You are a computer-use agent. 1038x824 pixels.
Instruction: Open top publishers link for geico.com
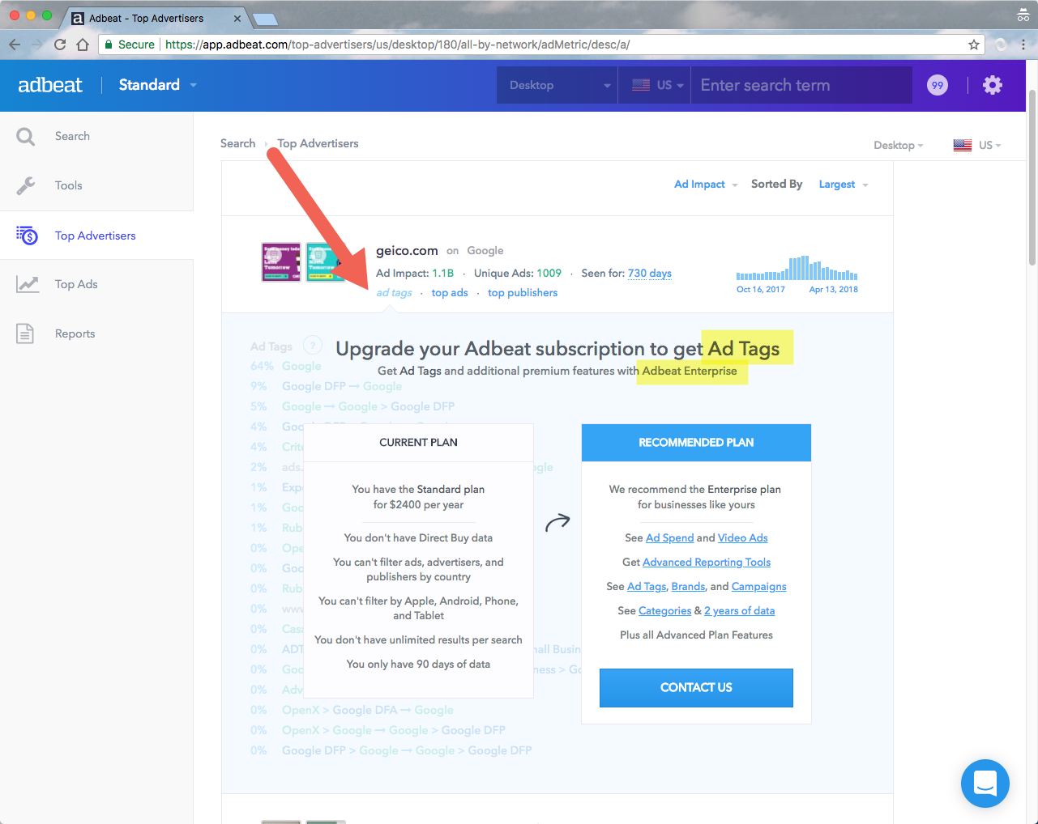tap(523, 293)
